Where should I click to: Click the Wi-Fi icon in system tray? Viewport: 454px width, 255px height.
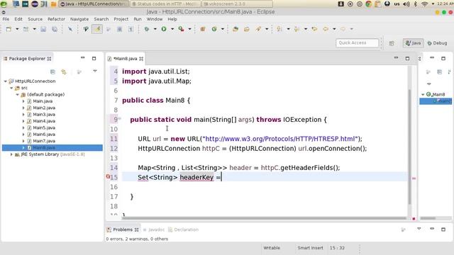(424, 4)
